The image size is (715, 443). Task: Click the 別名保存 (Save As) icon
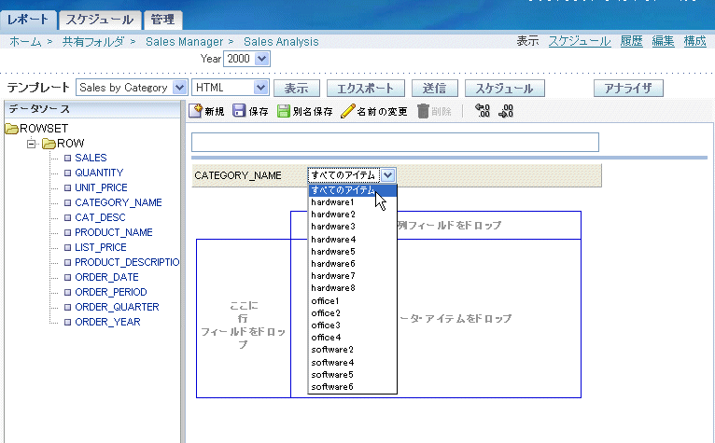pyautogui.click(x=283, y=111)
